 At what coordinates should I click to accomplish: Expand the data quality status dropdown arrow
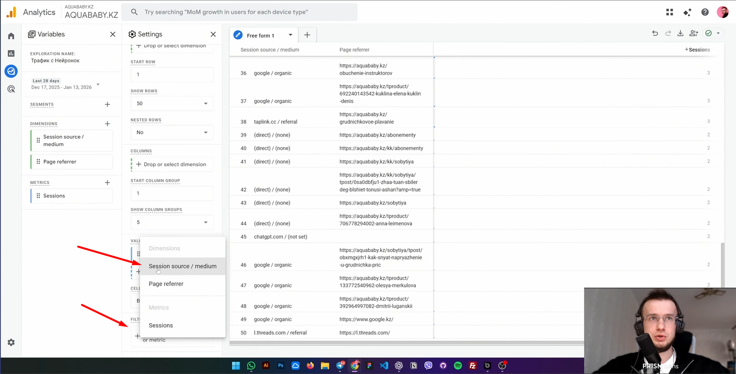(x=718, y=33)
